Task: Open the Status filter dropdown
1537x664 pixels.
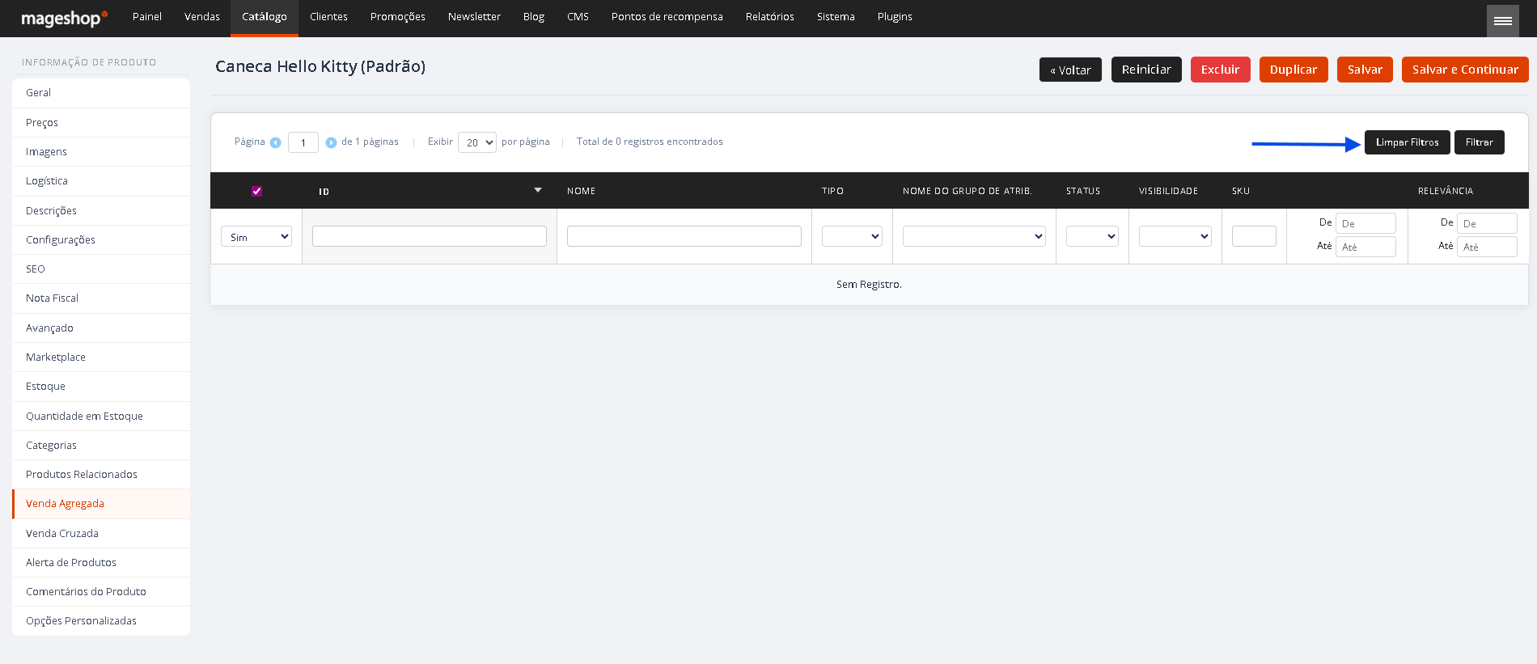Action: pyautogui.click(x=1092, y=236)
